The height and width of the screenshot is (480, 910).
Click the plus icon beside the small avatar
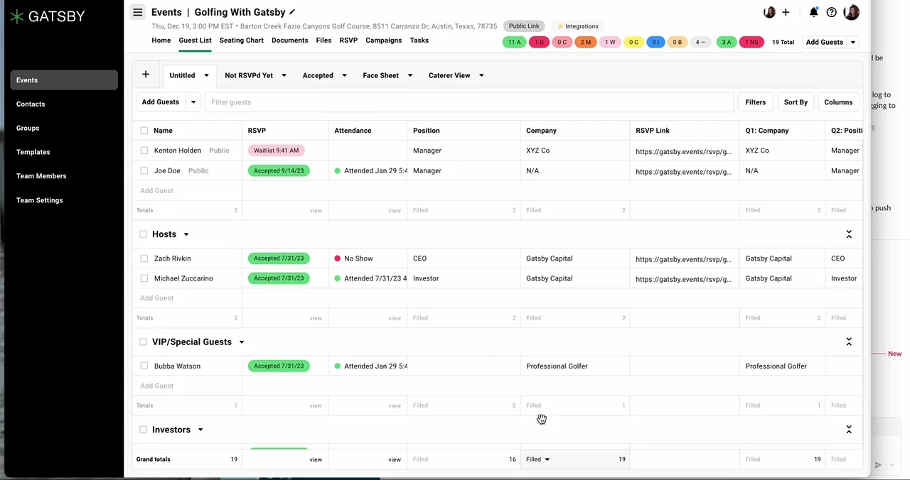pos(786,12)
